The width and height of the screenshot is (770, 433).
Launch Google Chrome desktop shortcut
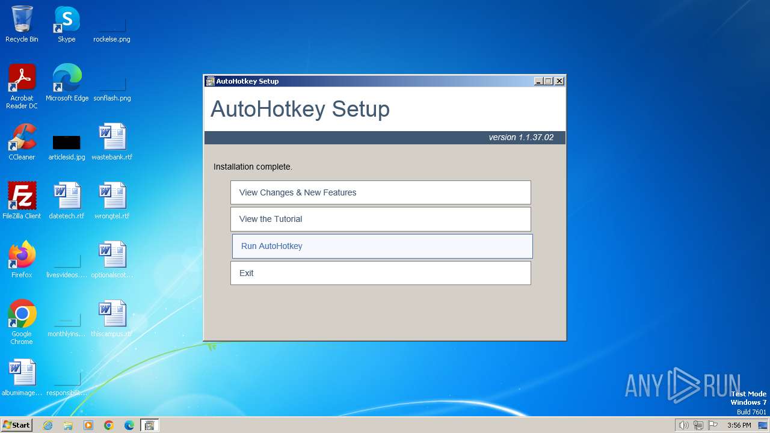(x=22, y=322)
